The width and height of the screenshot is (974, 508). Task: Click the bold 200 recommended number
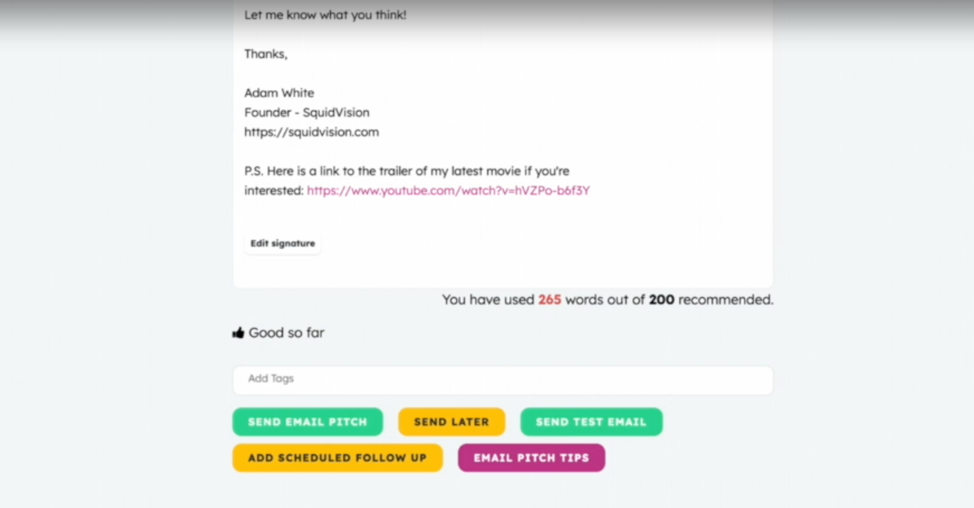[x=661, y=300]
